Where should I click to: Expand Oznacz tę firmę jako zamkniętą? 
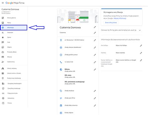[140, 30]
